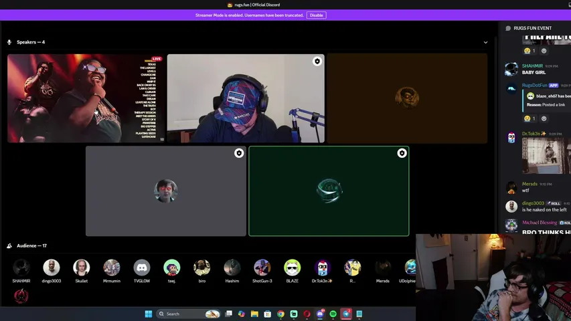571x321 pixels.
Task: Switch to Discord on the taskbar
Action: pyautogui.click(x=320, y=314)
